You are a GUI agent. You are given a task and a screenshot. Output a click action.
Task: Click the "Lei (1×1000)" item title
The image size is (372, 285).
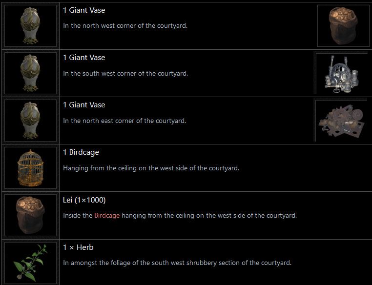coord(84,200)
